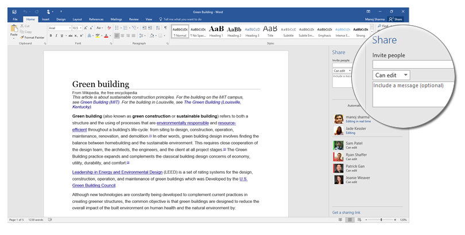Center align the paragraph
Image resolution: width=465 pixels, height=235 pixels.
point(122,36)
